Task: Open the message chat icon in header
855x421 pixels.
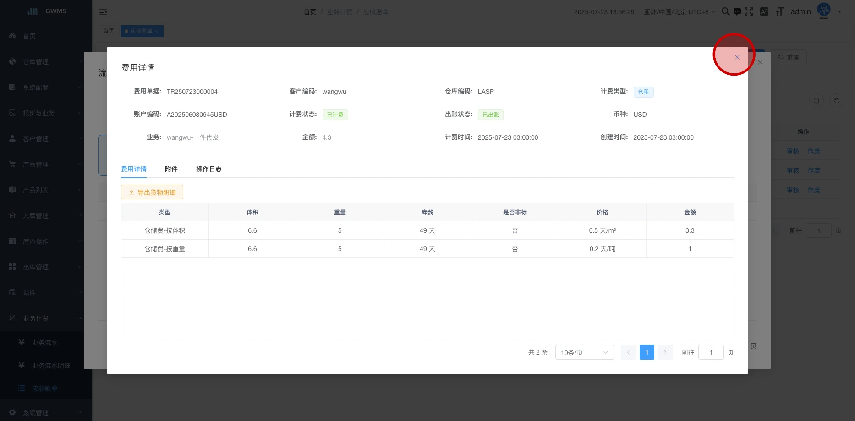Action: tap(737, 11)
